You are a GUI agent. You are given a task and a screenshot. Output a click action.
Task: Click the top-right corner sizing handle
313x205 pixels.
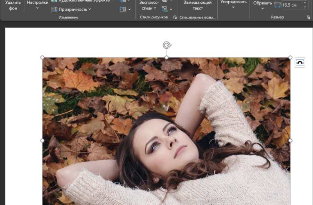[x=290, y=57]
